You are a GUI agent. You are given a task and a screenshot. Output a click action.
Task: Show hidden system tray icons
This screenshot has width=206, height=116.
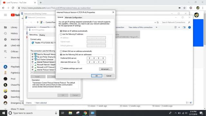(x=175, y=113)
